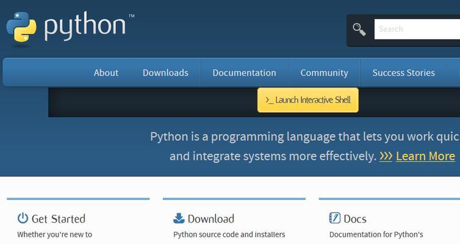Click the Docs notepad icon

pyautogui.click(x=335, y=218)
